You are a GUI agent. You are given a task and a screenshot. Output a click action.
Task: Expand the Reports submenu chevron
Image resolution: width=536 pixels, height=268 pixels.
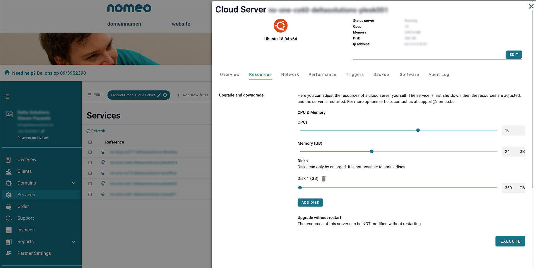(73, 242)
